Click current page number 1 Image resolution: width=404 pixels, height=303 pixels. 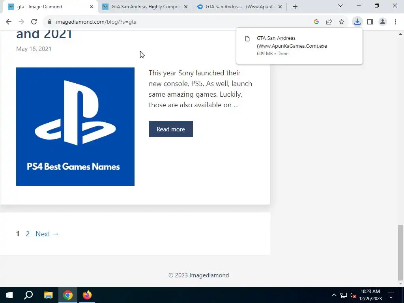[18, 234]
